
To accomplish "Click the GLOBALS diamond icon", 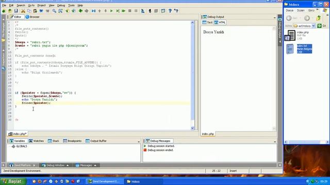I will coord(13,146).
